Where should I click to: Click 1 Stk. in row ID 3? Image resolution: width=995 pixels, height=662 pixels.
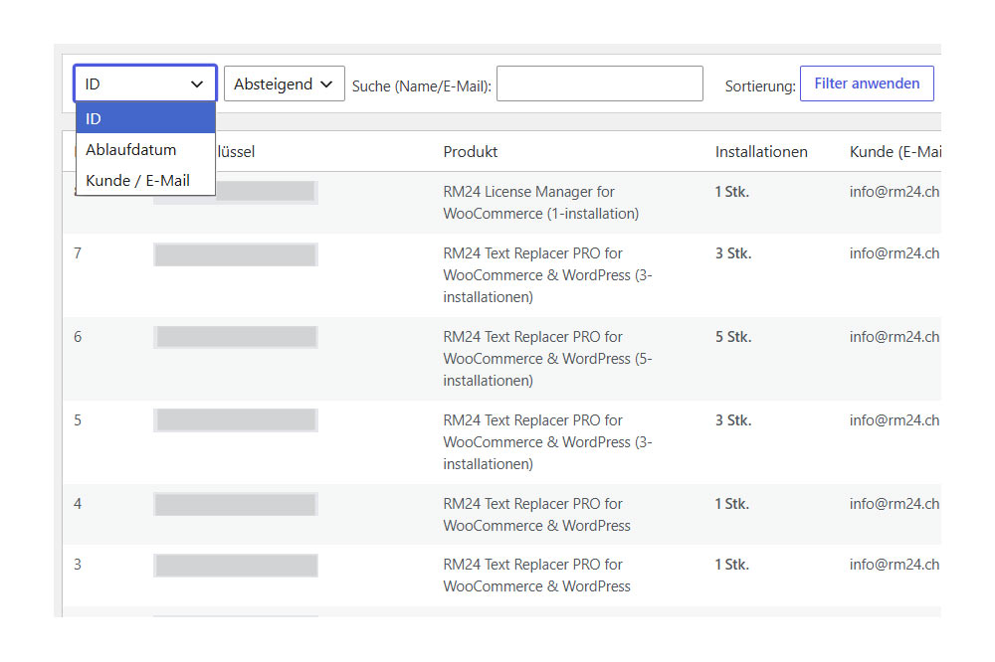732,565
